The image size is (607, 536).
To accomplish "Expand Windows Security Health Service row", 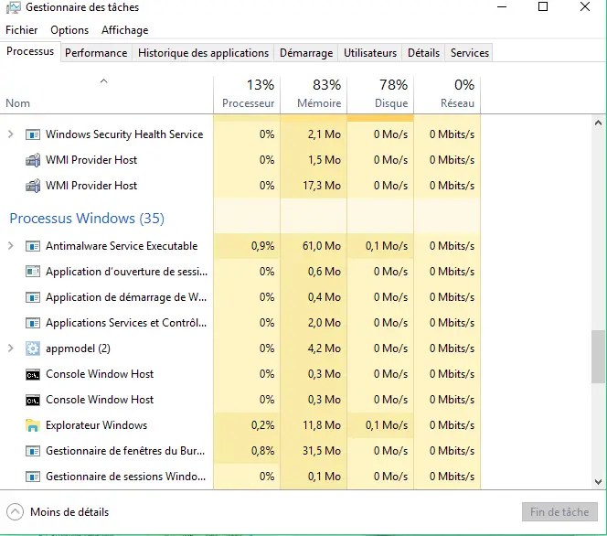I will [11, 134].
